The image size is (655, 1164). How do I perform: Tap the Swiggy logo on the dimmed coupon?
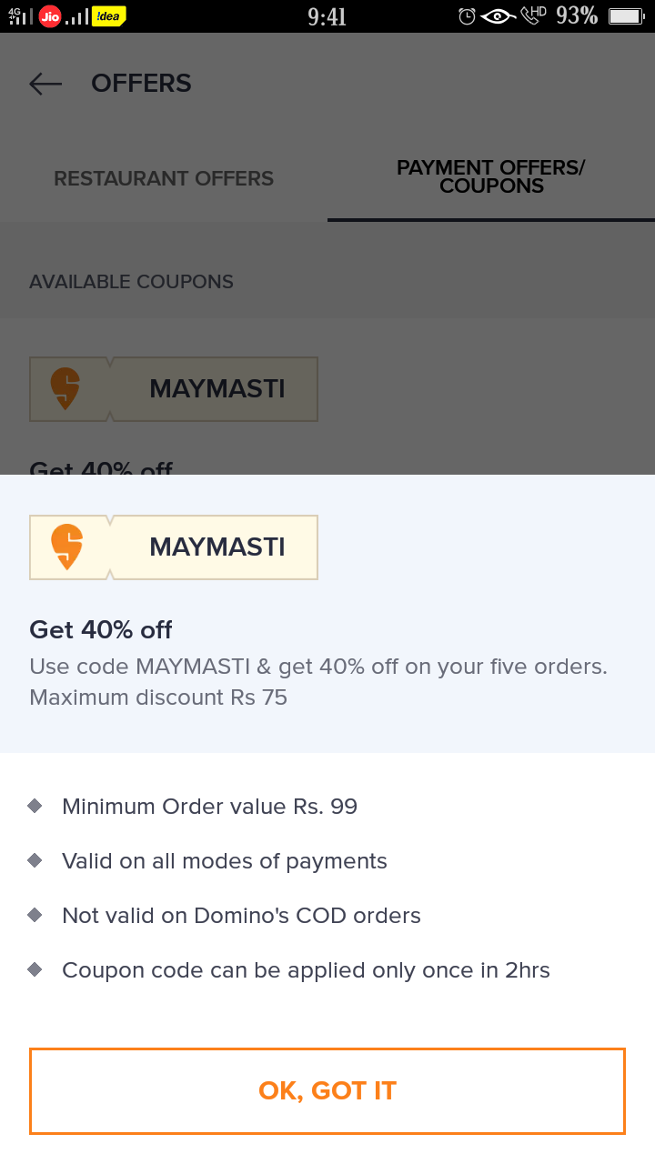[65, 389]
